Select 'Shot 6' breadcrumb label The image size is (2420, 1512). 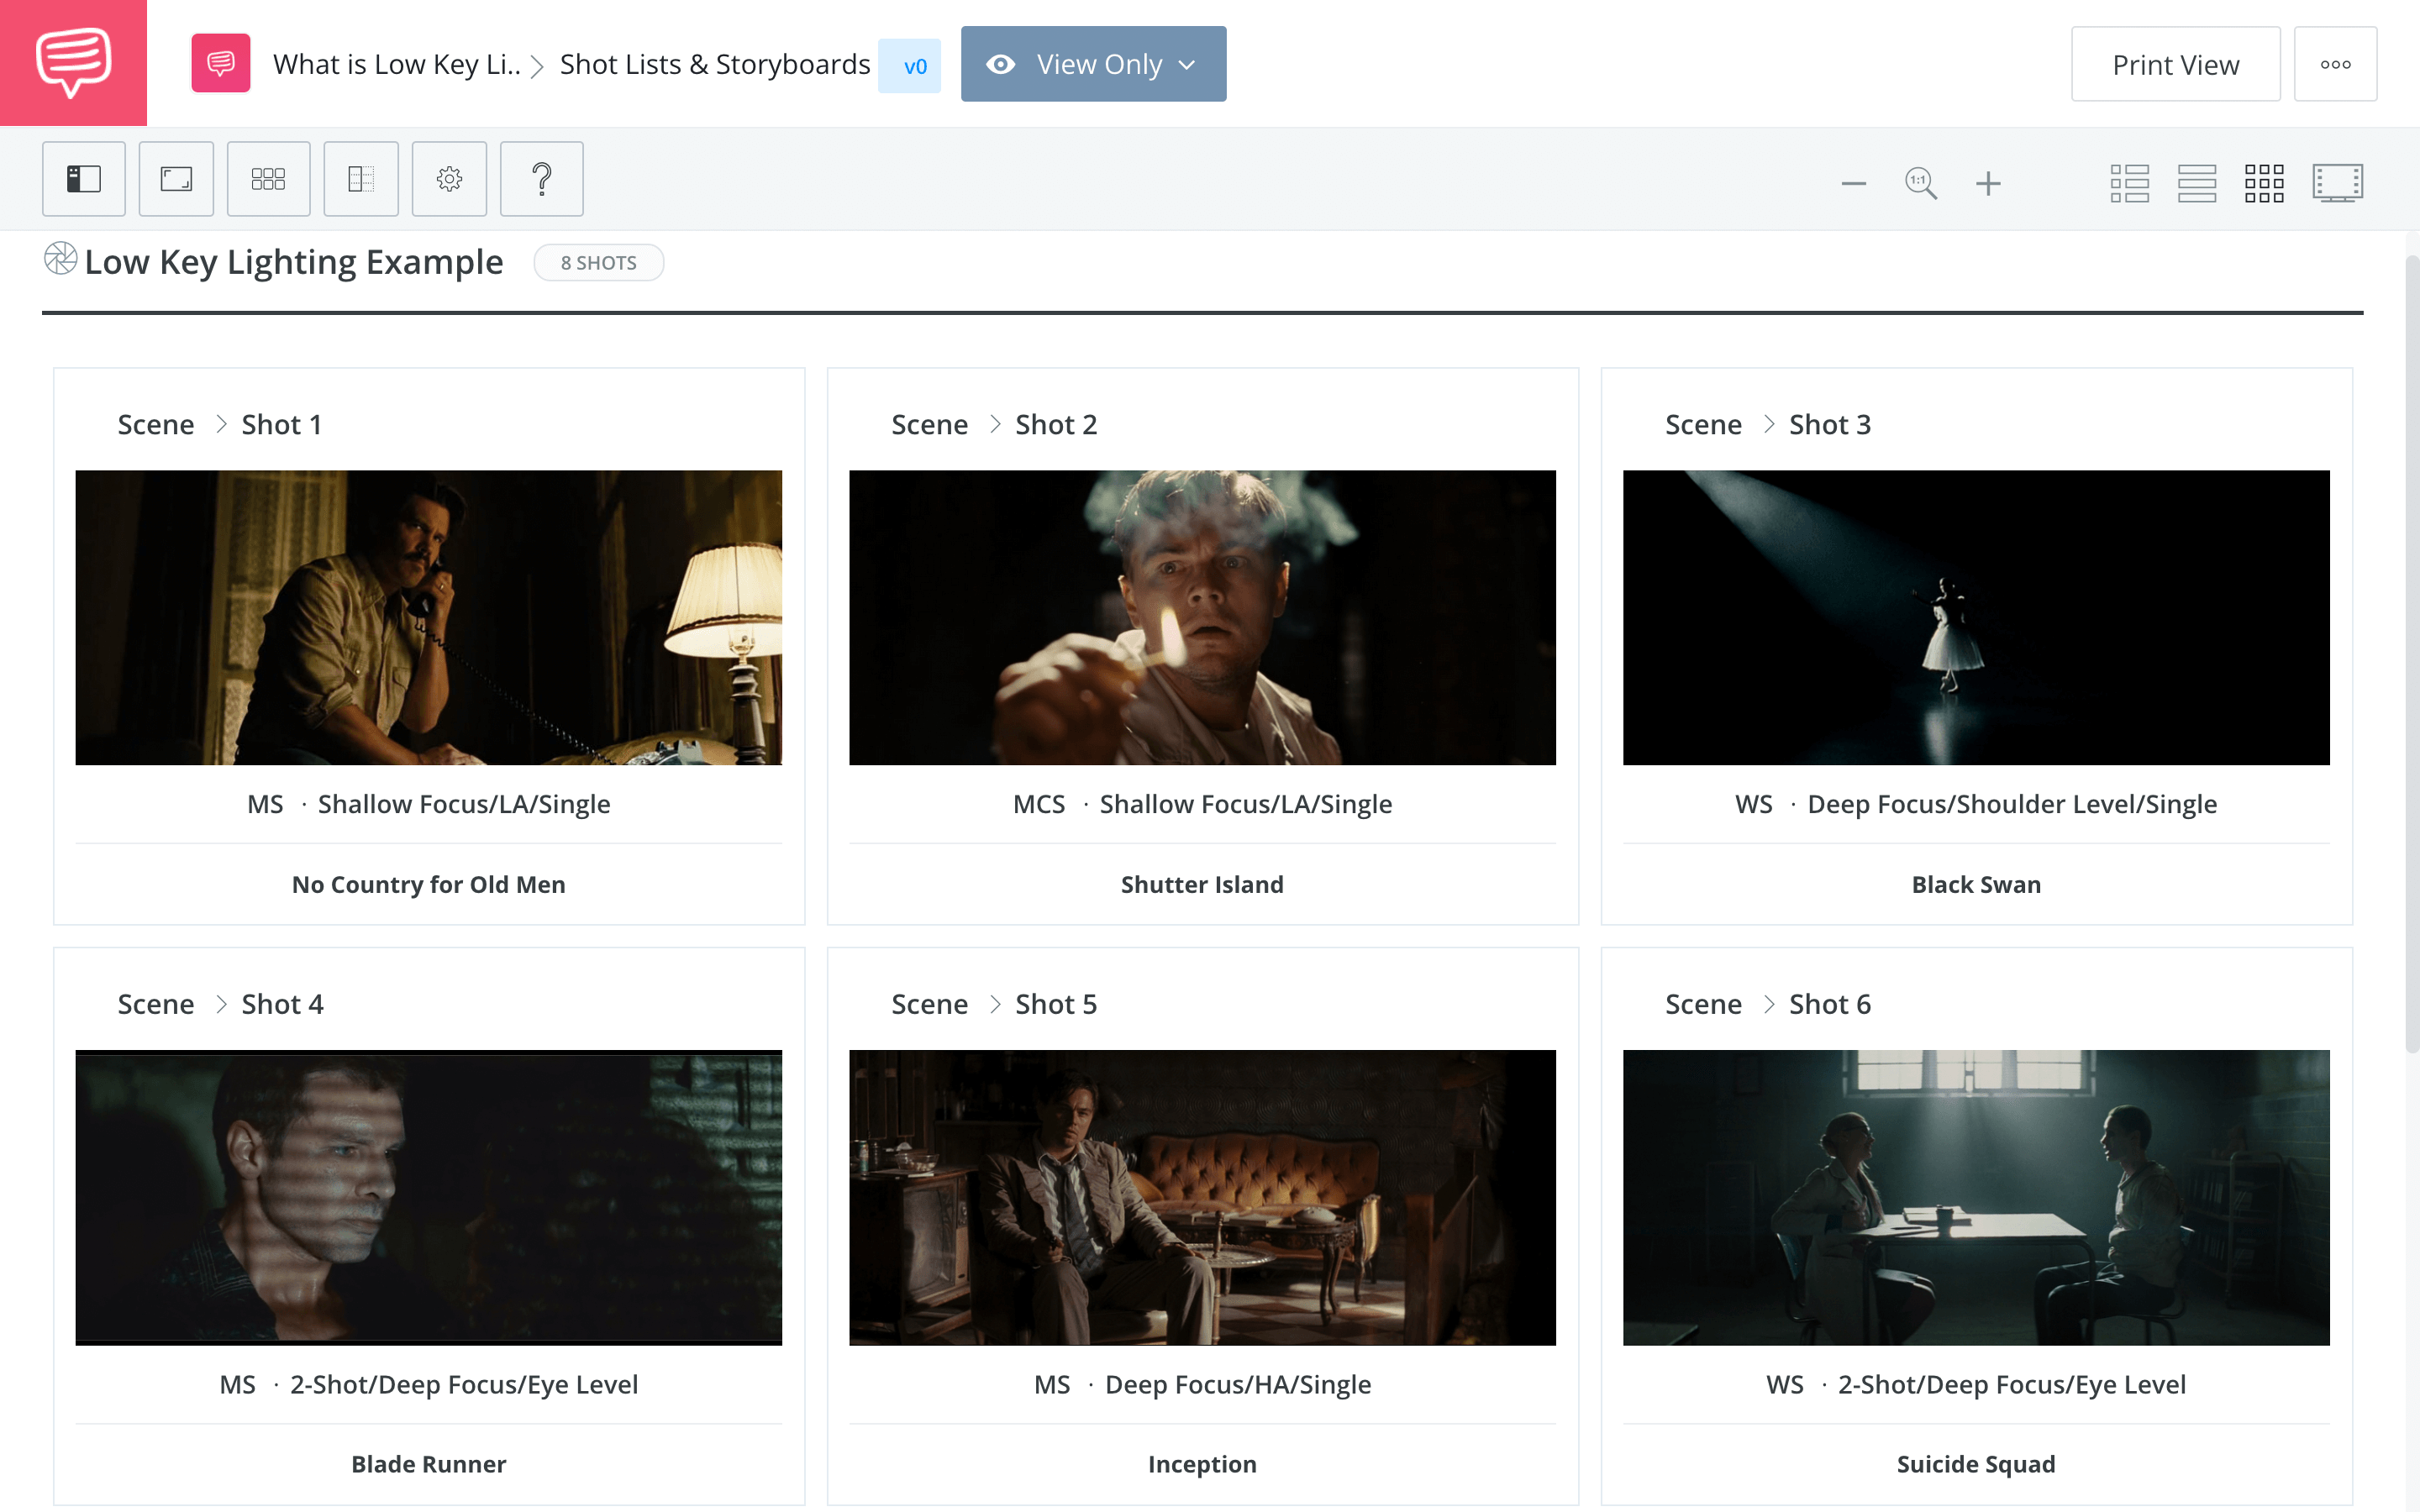click(x=1829, y=1004)
